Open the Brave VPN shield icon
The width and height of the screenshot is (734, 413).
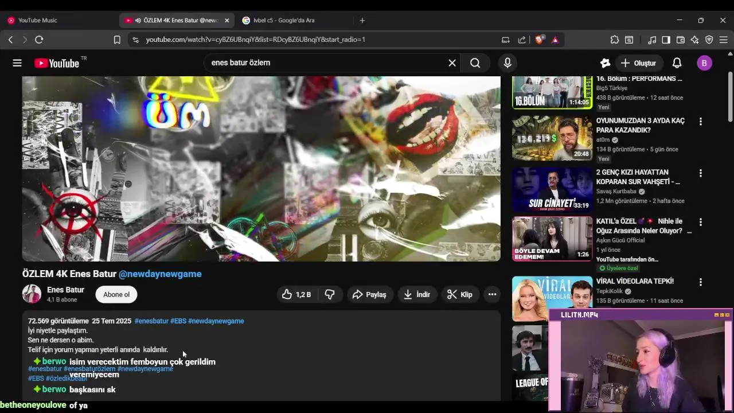pos(709,40)
